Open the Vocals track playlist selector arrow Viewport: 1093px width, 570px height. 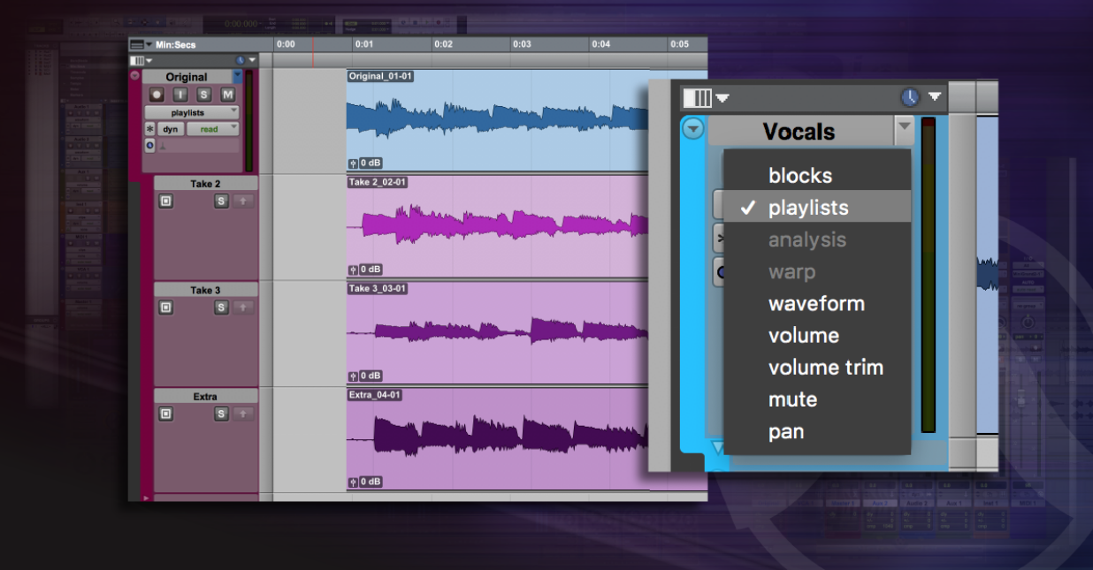[x=904, y=130]
